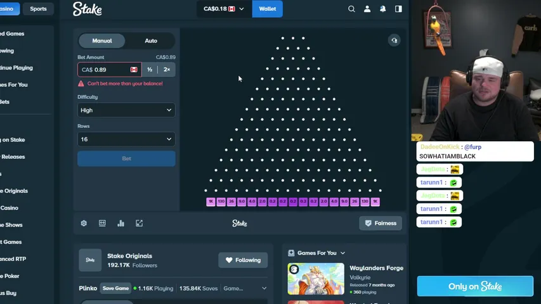541x304 pixels.
Task: Click the Plinko board refresh icon
Action: (394, 41)
